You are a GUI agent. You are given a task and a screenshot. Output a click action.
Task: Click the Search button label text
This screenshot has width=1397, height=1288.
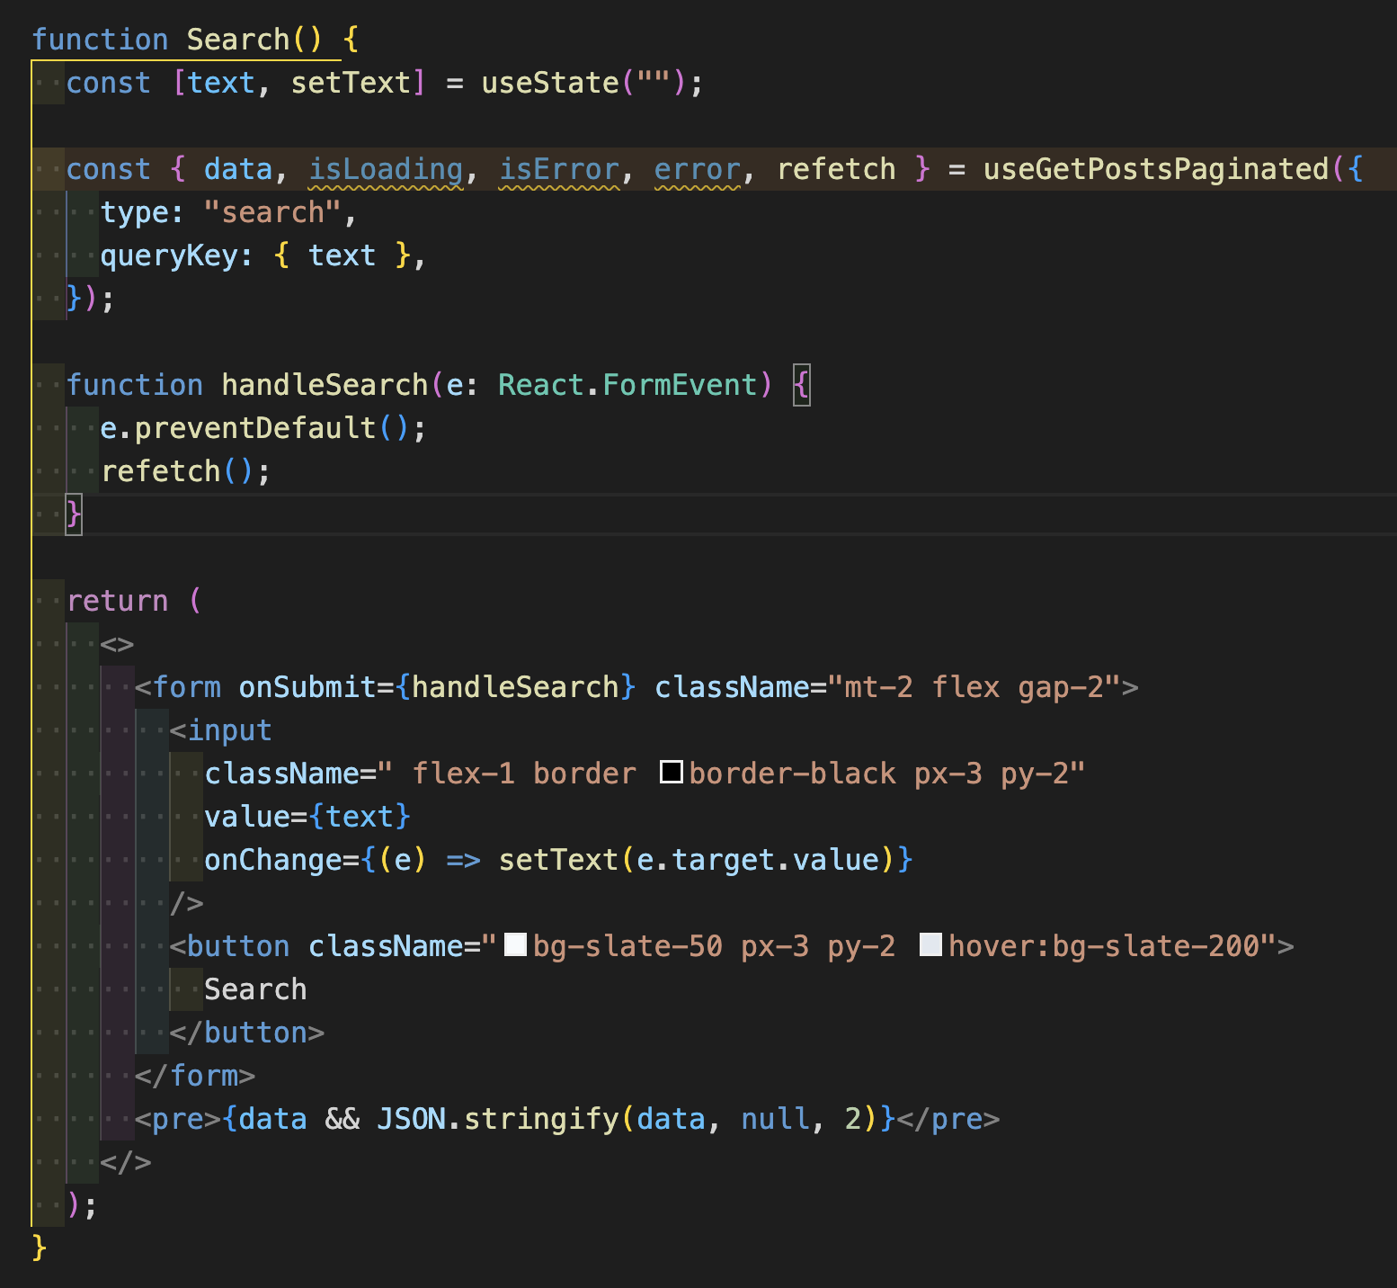(x=255, y=989)
